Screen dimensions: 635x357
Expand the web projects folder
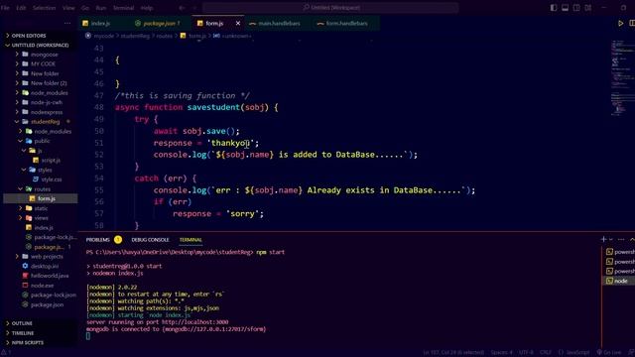(x=47, y=256)
